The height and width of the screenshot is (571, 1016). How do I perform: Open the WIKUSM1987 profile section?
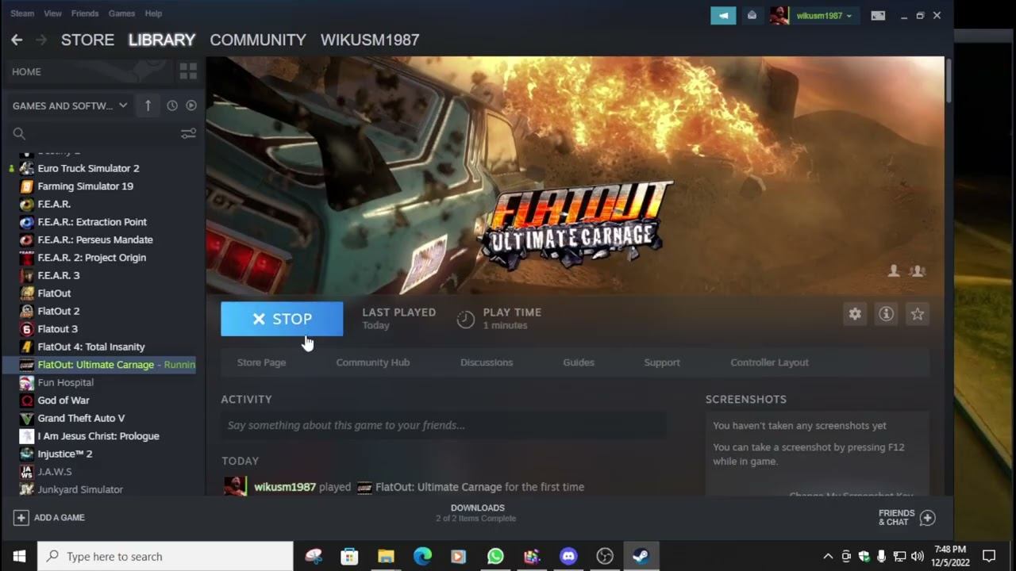click(x=370, y=40)
